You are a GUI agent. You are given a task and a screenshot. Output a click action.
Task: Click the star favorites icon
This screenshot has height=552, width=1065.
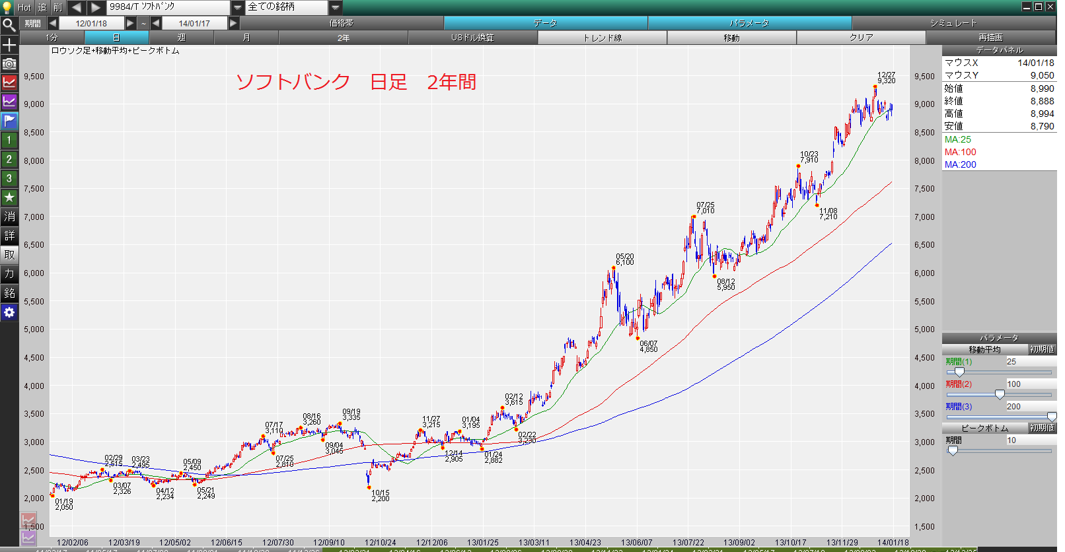click(x=9, y=197)
